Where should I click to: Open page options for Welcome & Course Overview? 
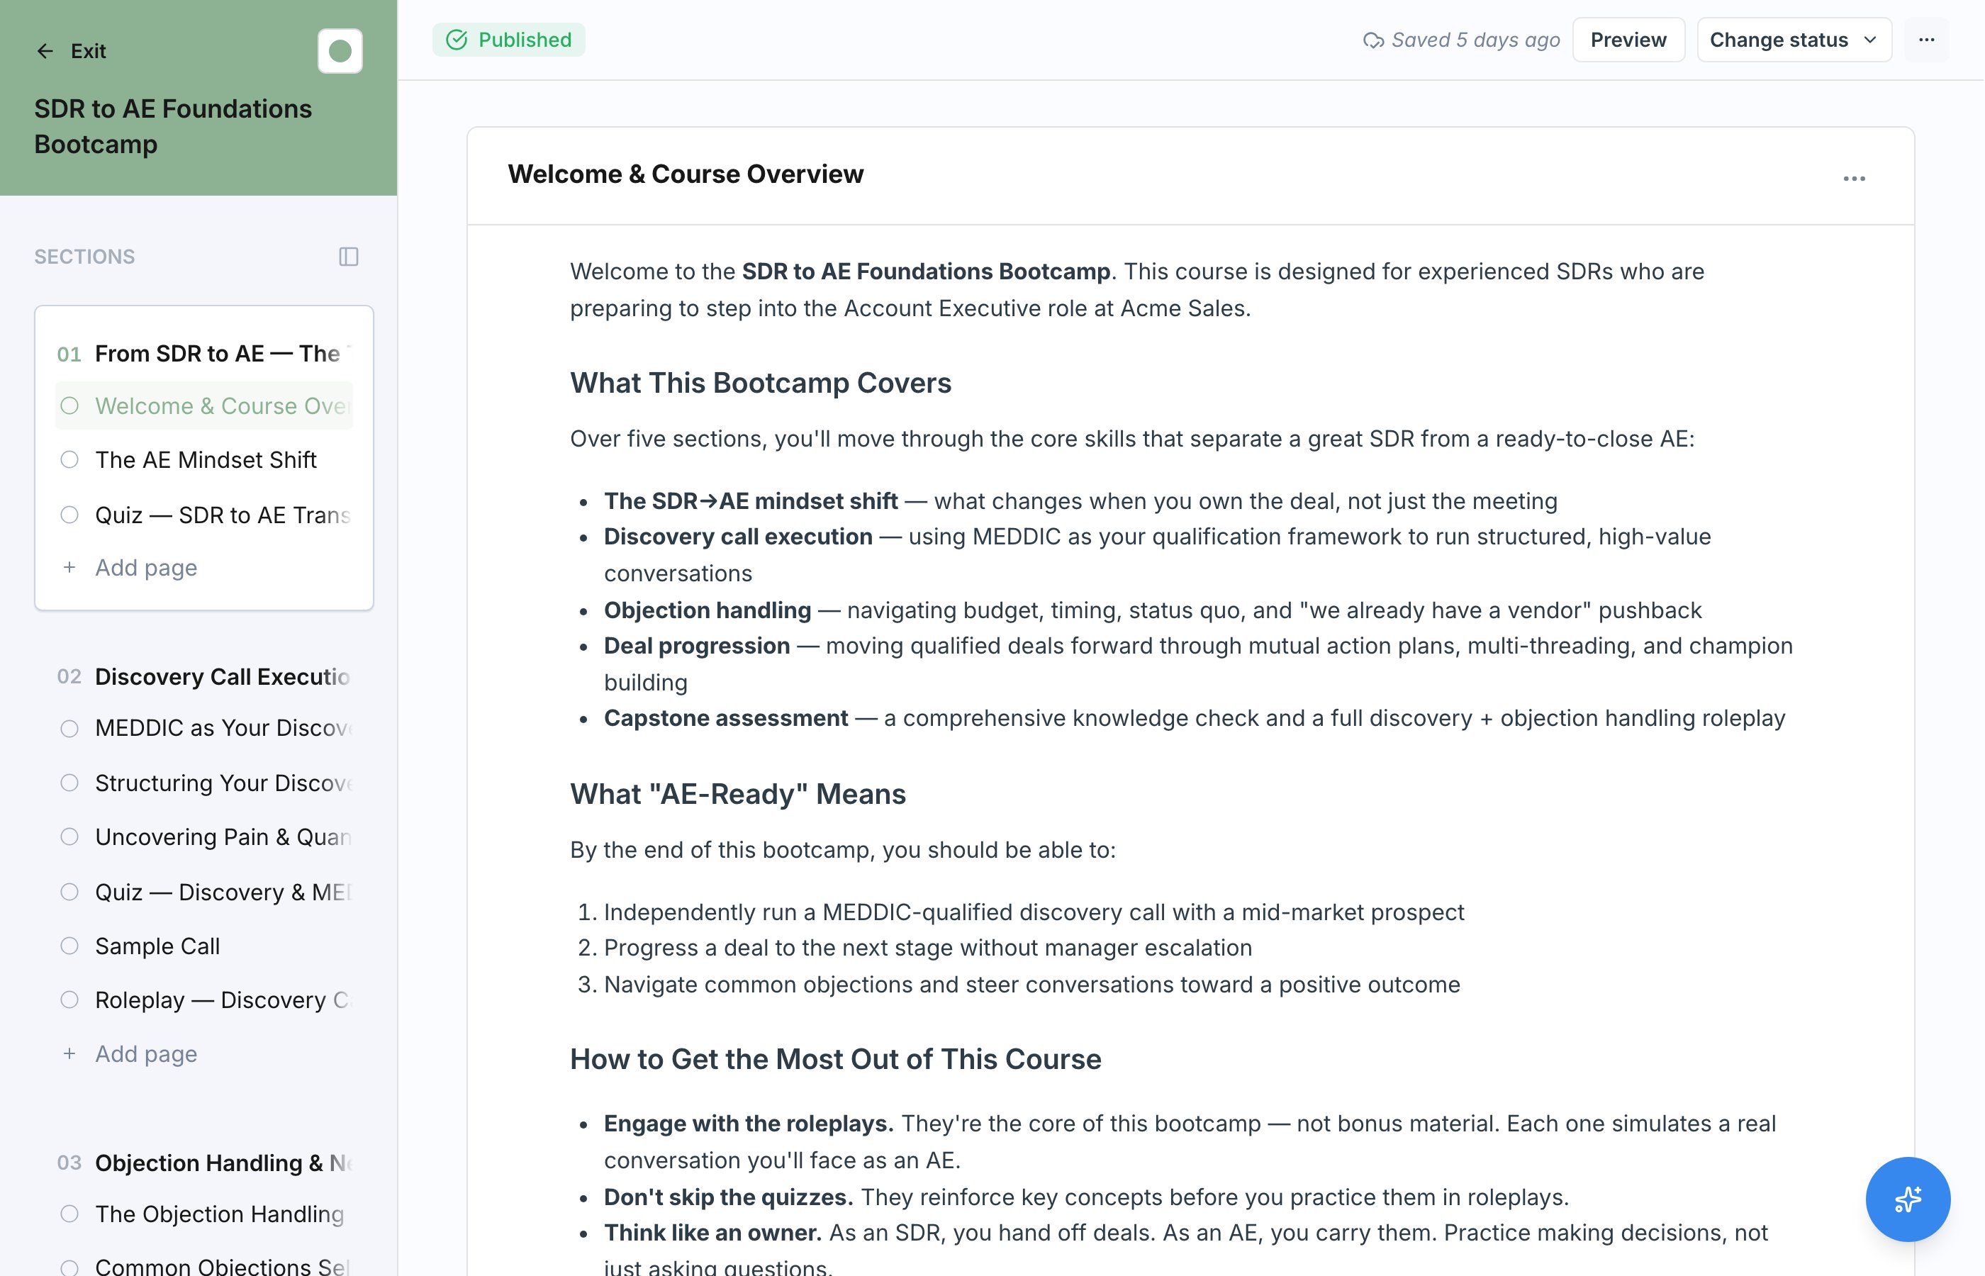click(x=1854, y=178)
